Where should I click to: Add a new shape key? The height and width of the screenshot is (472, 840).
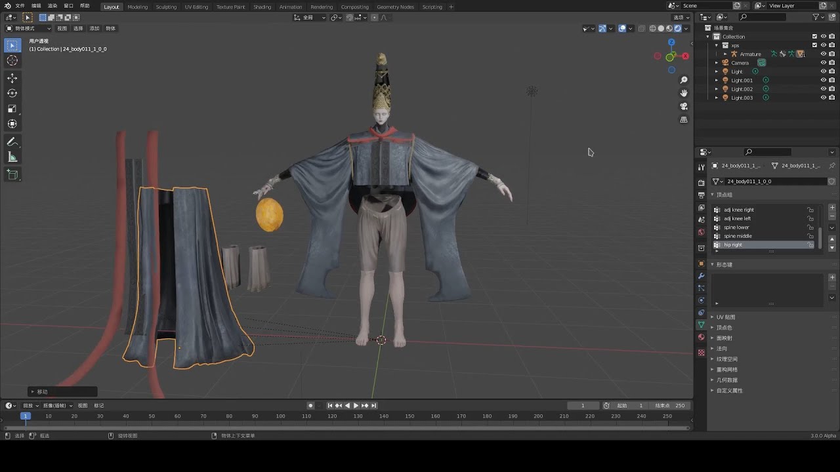[832, 277]
